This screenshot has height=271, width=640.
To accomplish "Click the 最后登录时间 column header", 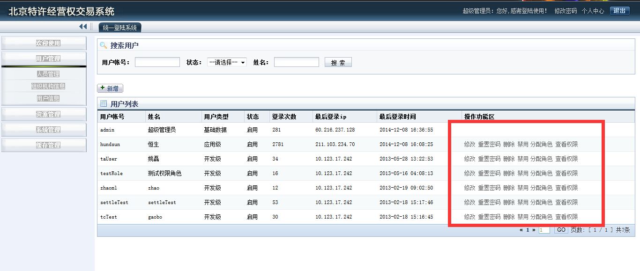I will (398, 117).
